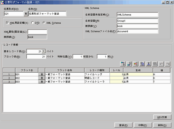174x129 pixels.
Task: Click the 明細レコード record type cell
Action: [x=97, y=78]
